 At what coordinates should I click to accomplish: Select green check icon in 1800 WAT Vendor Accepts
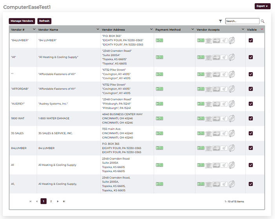point(200,118)
